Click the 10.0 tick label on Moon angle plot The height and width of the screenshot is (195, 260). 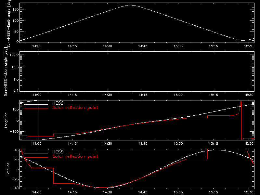[15, 67]
